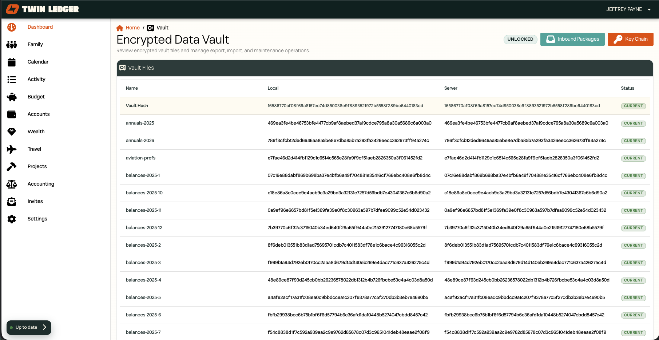Click the Family people icon
The image size is (659, 340).
[12, 45]
